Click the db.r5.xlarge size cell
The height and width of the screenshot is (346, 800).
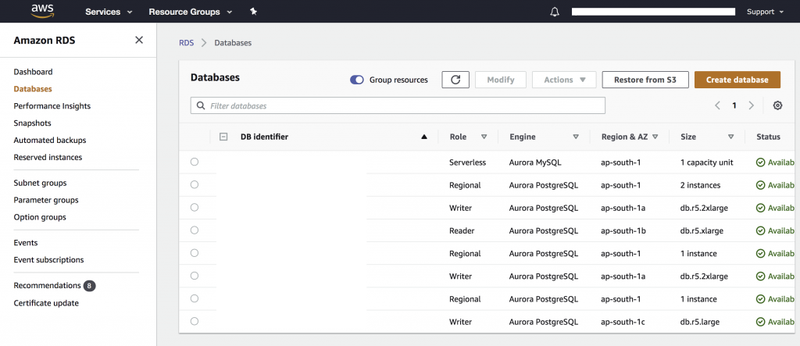(702, 230)
